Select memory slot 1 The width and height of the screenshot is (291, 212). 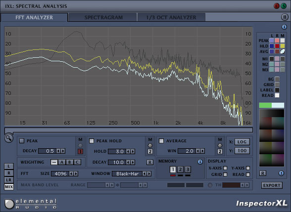tap(173, 169)
